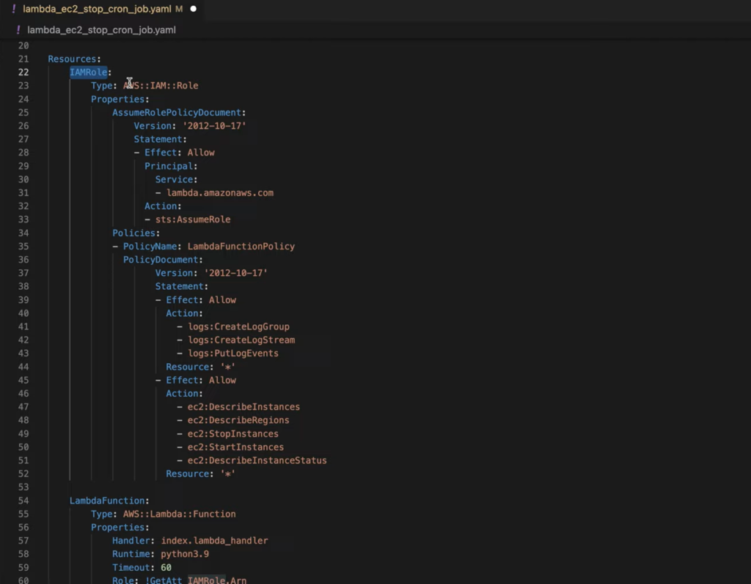Click 'logs:CreateLogGroup' entry

pyautogui.click(x=238, y=326)
